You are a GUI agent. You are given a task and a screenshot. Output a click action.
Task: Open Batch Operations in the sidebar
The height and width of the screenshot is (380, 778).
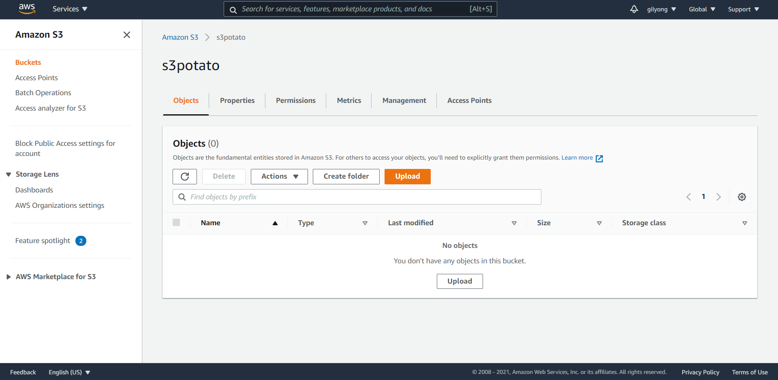tap(43, 93)
